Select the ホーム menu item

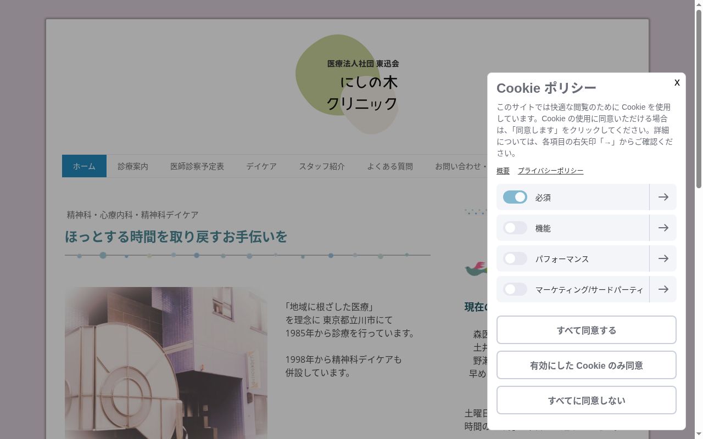[84, 166]
